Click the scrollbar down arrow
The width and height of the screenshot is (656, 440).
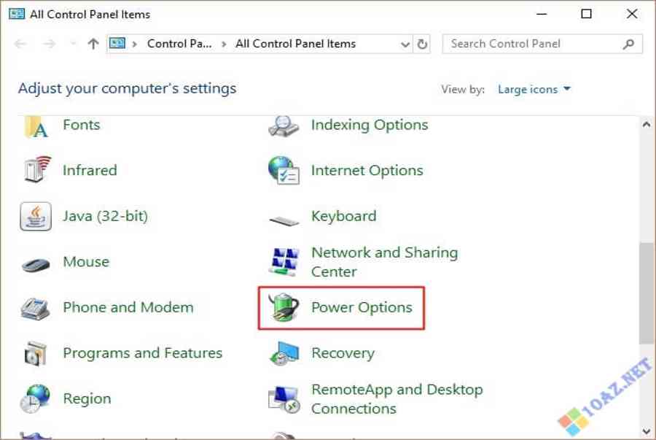point(647,431)
